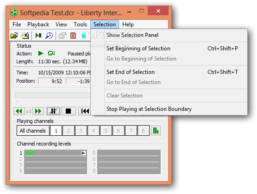Choose Go to End of Selection
This screenshot has width=257, height=194.
pos(169,82)
